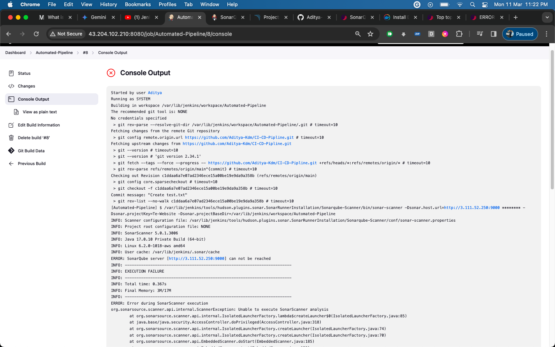Bookmark this page with the star icon

point(370,34)
